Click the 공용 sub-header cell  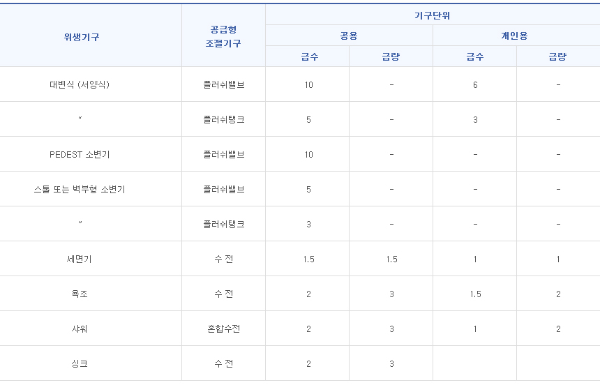(349, 36)
